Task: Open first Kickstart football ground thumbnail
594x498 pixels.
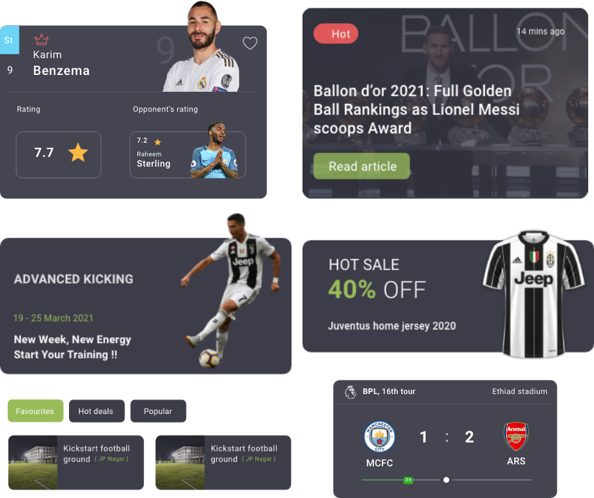Action: coord(33,462)
